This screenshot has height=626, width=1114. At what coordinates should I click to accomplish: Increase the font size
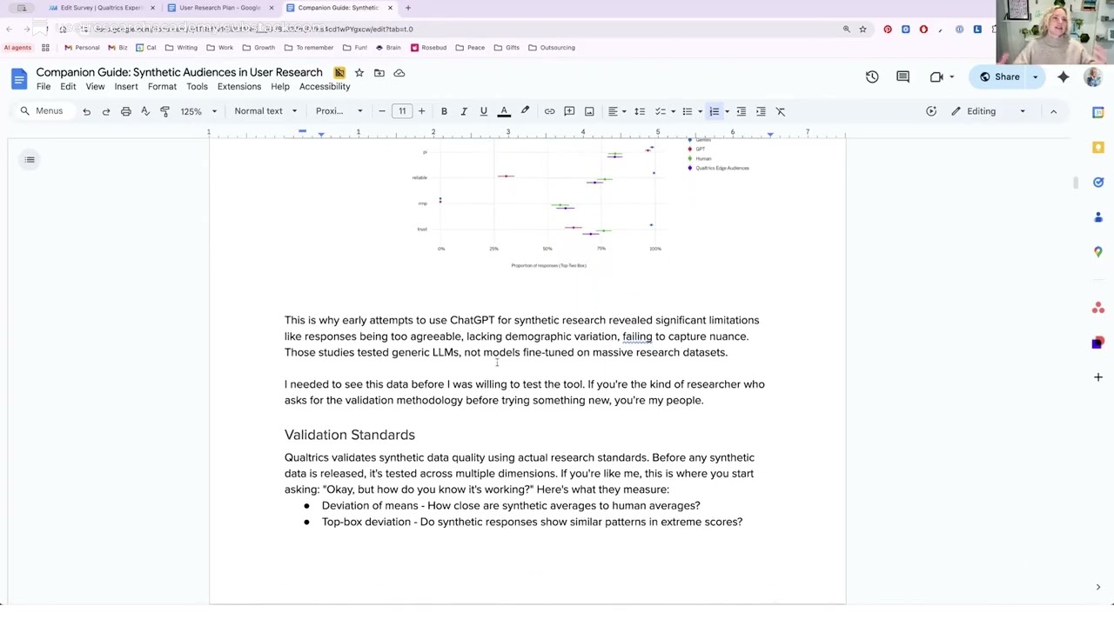coord(421,111)
